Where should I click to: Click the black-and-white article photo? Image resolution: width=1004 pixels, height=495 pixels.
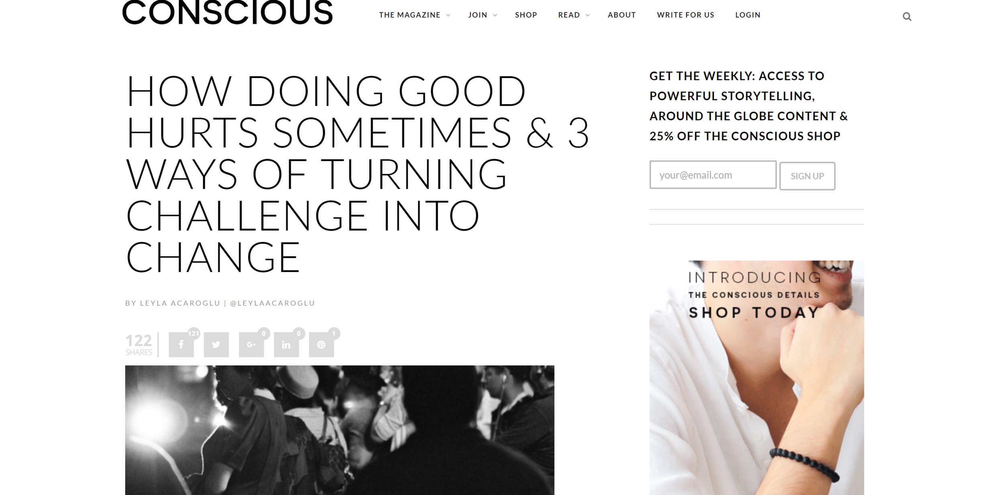pyautogui.click(x=339, y=430)
